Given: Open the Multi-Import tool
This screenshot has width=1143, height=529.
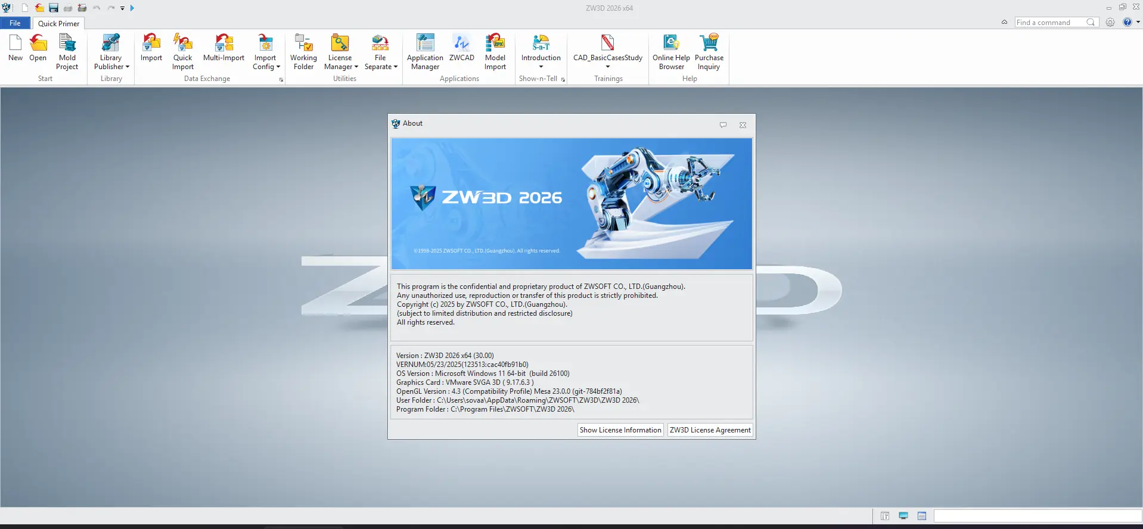Looking at the screenshot, I should pyautogui.click(x=224, y=48).
